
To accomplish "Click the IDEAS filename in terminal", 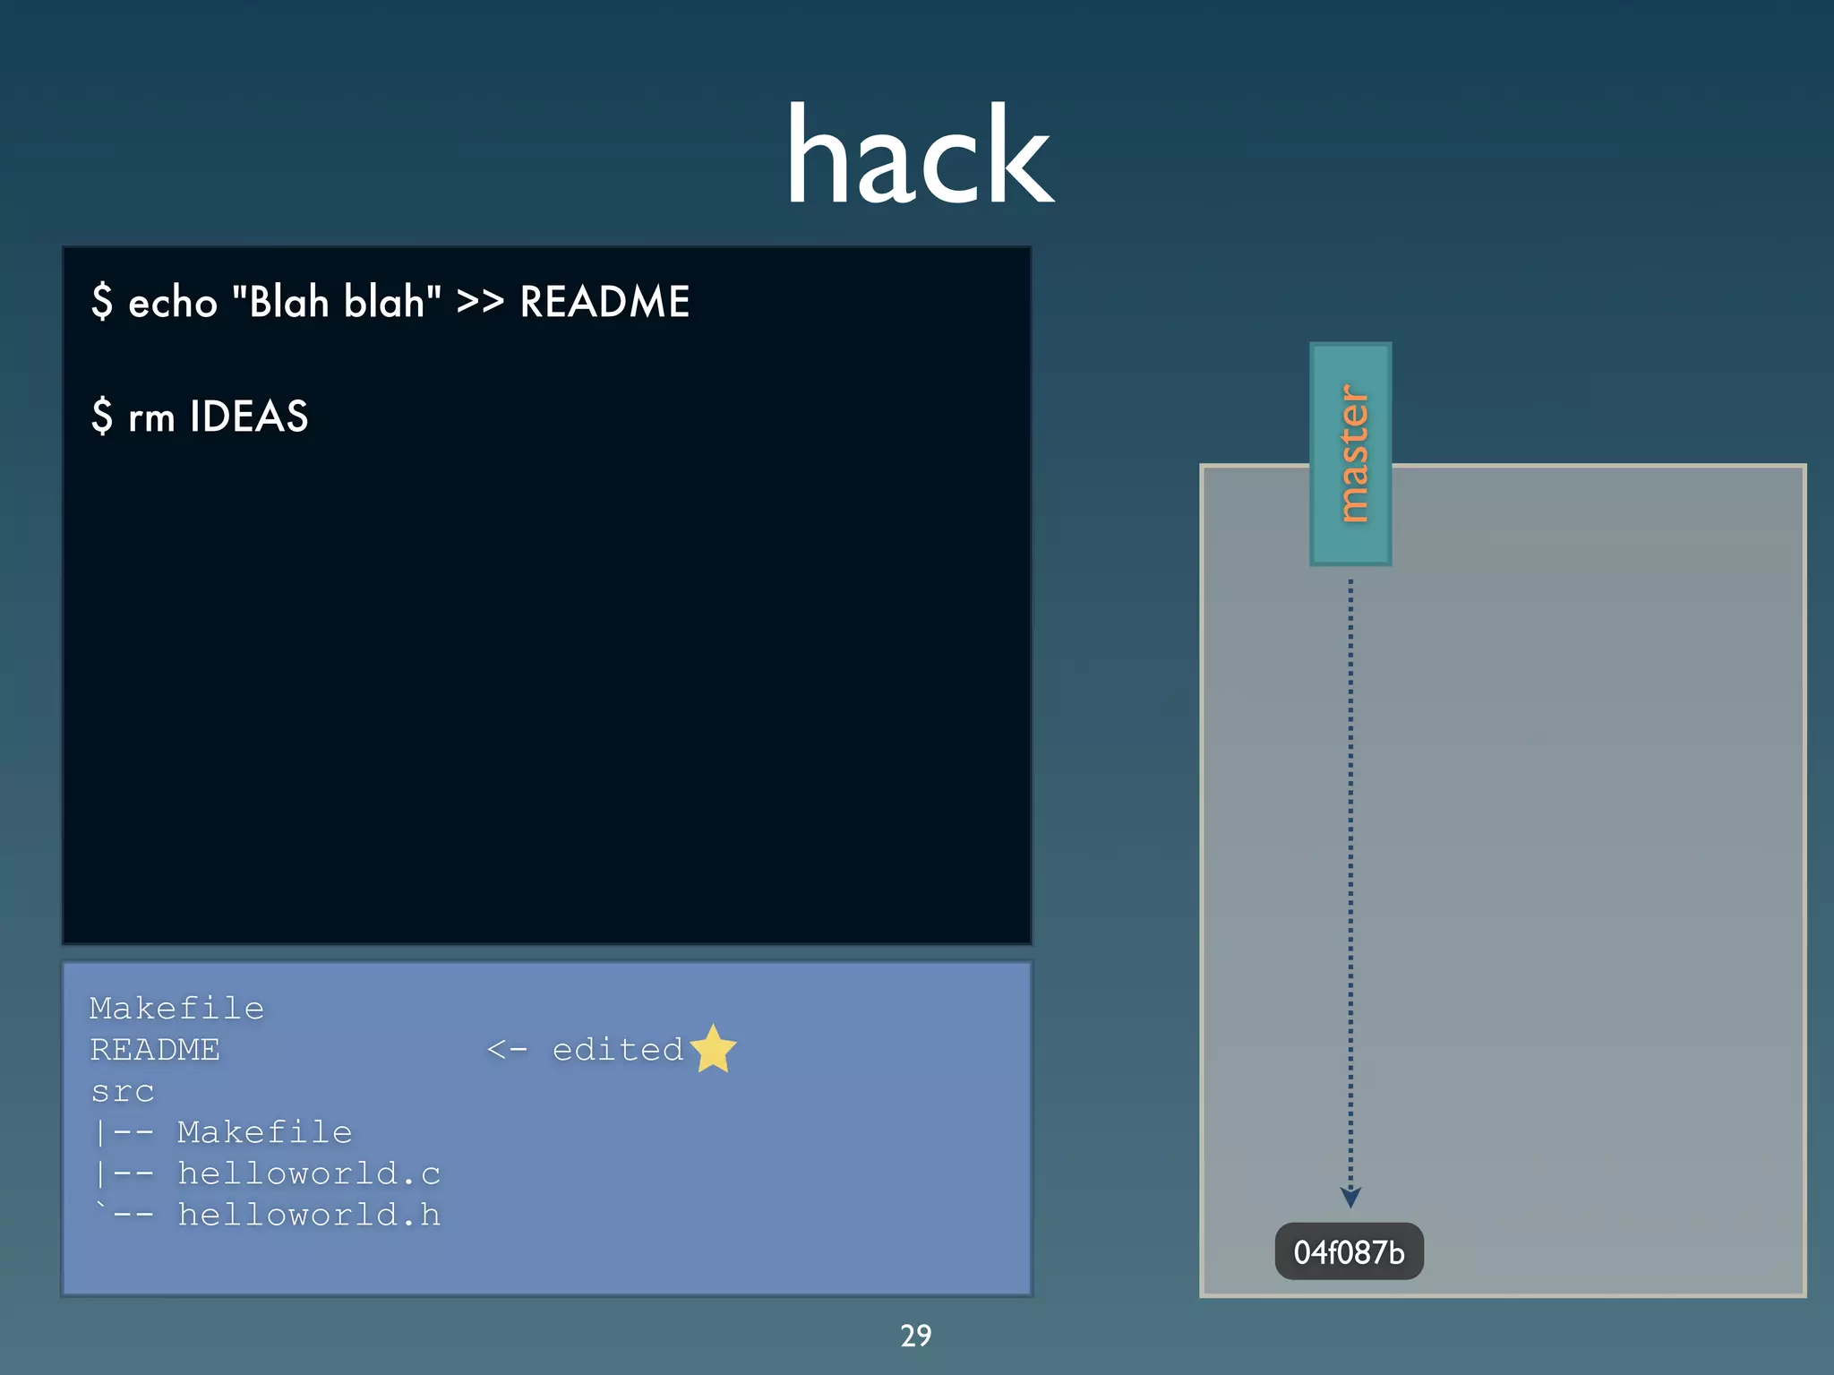I will pyautogui.click(x=249, y=417).
